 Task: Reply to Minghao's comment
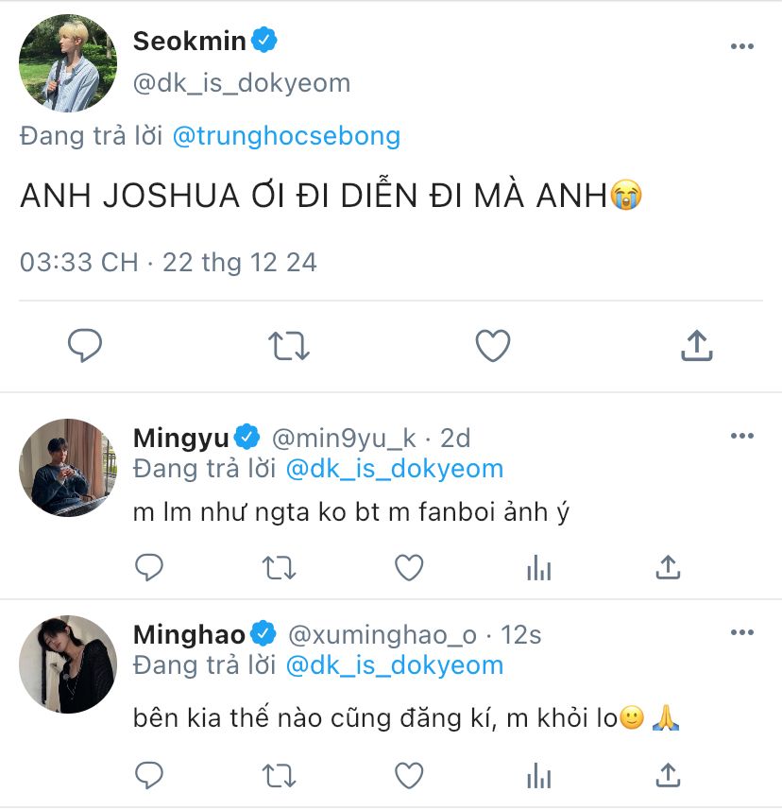tap(149, 776)
